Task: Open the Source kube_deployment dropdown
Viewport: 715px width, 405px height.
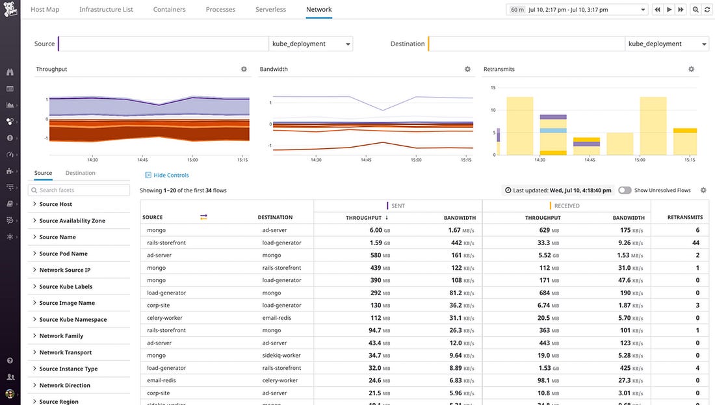Action: (x=311, y=44)
